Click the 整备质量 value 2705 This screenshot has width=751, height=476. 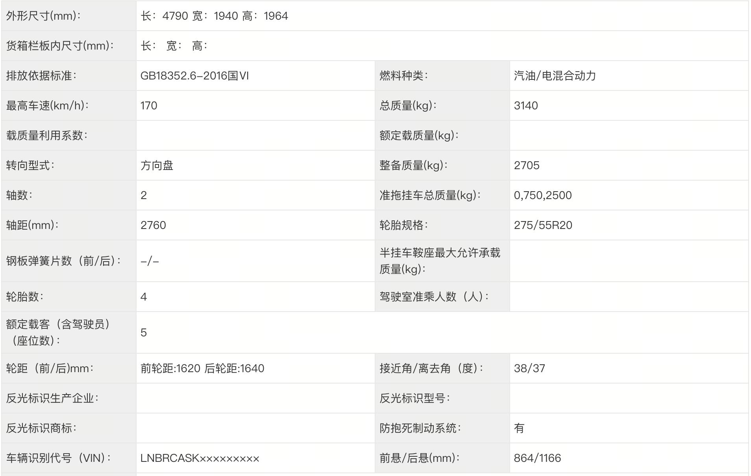coord(527,166)
